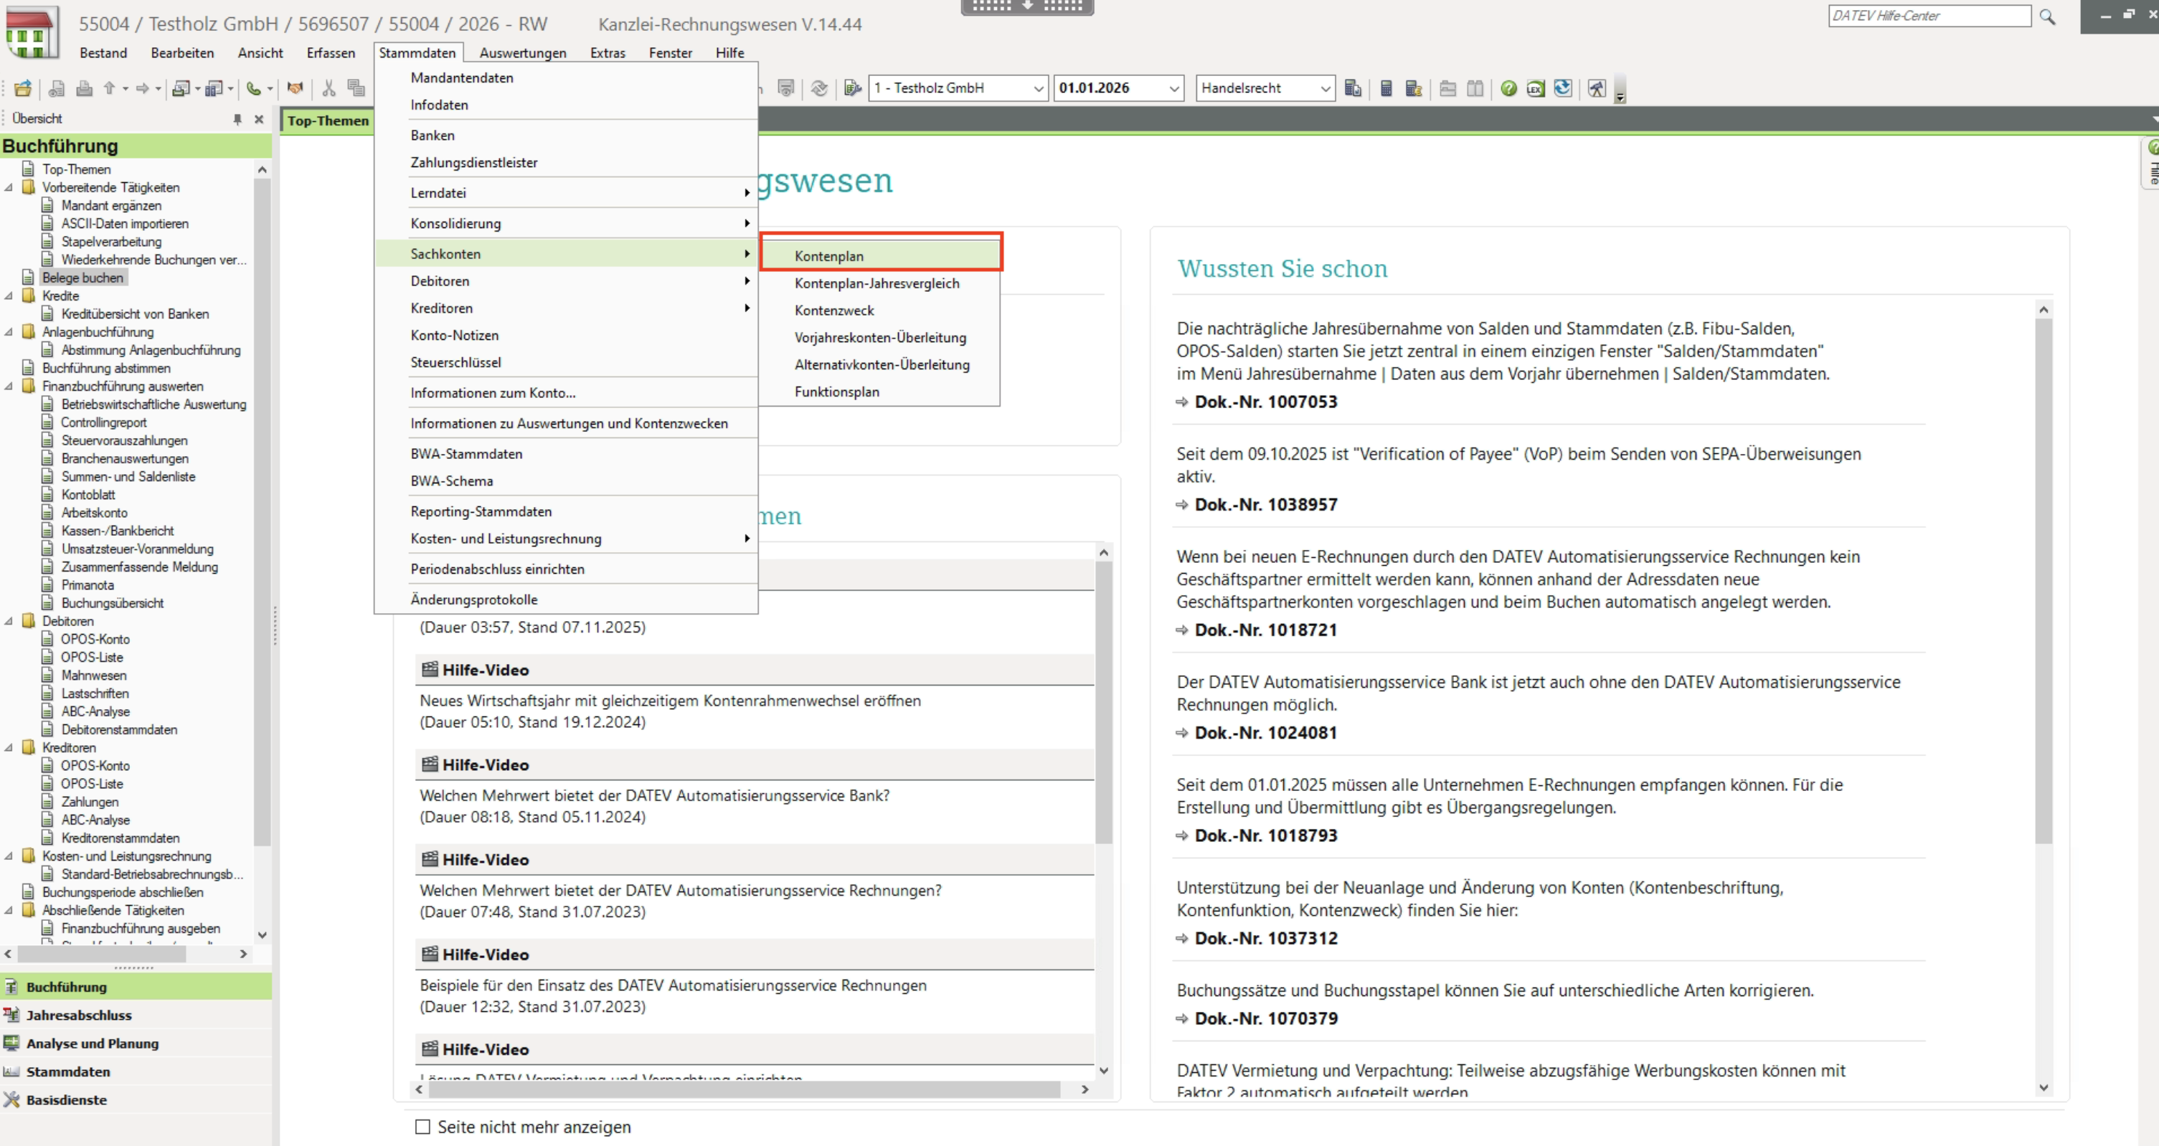Click the handshake toolbar icon
Image resolution: width=2159 pixels, height=1146 pixels.
(x=294, y=88)
